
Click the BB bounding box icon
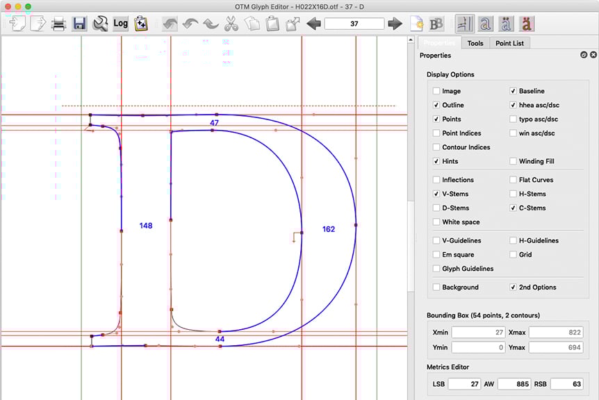pyautogui.click(x=436, y=24)
